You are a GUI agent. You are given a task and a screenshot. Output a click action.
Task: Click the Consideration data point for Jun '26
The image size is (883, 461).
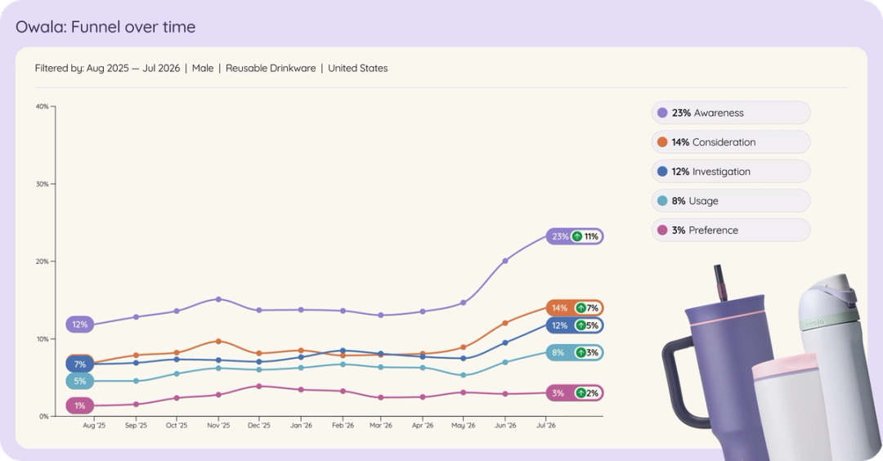[x=505, y=323]
